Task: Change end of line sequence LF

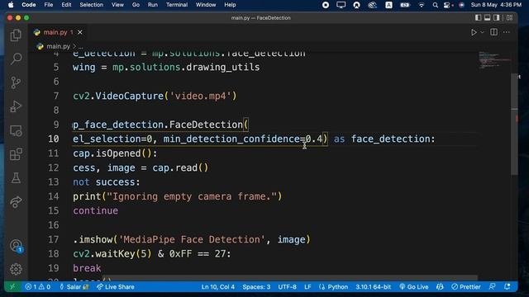Action: (x=307, y=287)
